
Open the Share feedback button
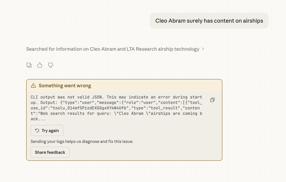(x=50, y=152)
